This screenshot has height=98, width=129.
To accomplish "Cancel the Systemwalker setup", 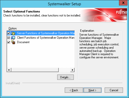I will click(114, 90).
